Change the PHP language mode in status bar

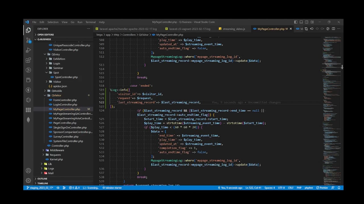[299, 188]
